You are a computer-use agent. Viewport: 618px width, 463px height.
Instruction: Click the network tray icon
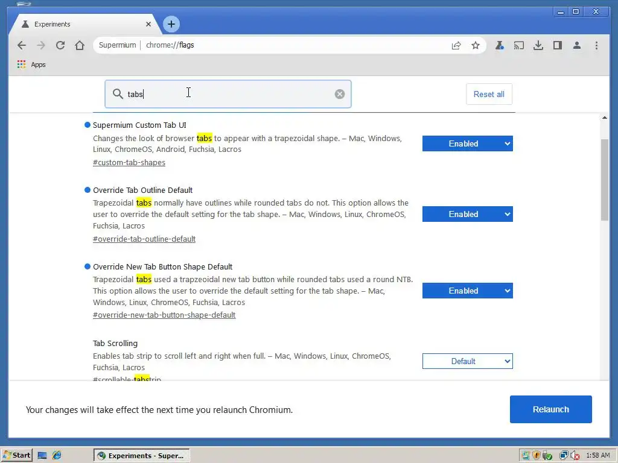point(564,455)
